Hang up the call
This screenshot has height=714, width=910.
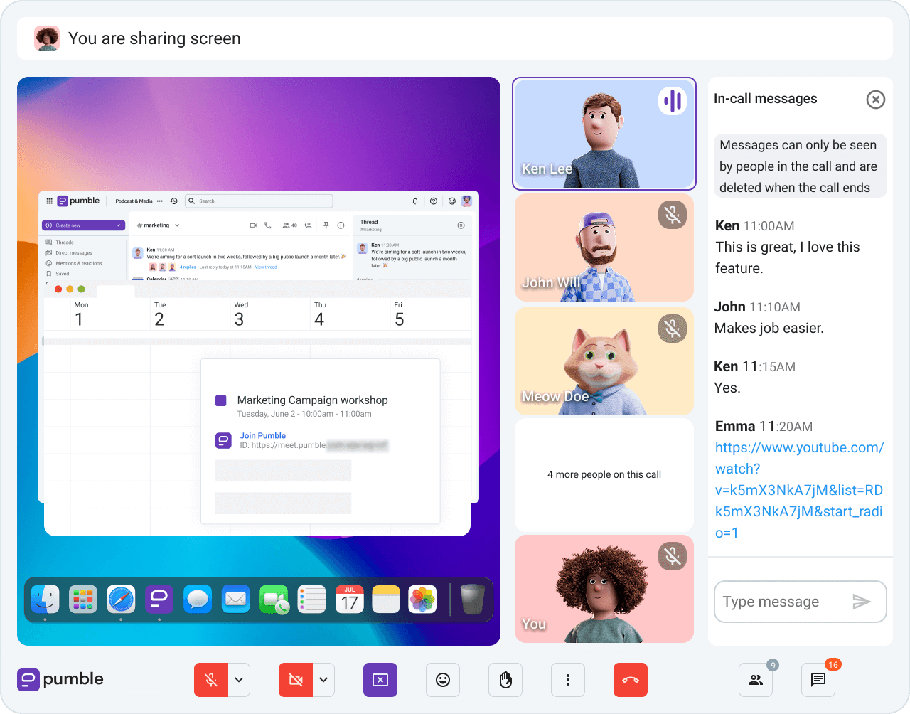pyautogui.click(x=631, y=680)
